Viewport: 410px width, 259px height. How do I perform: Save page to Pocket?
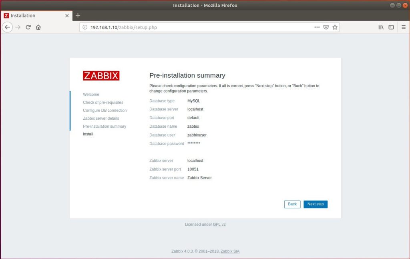click(x=326, y=27)
